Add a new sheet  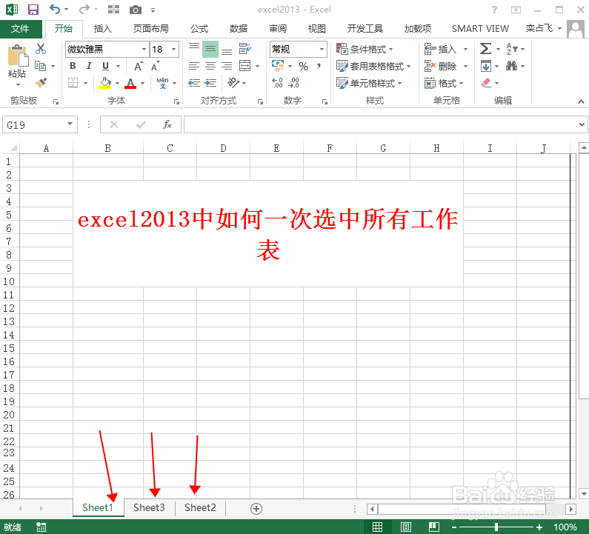256,509
